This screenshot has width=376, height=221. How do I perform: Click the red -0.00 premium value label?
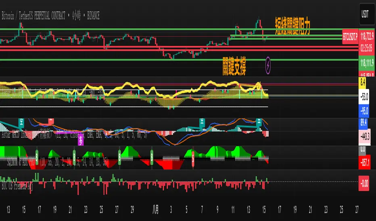(364, 183)
